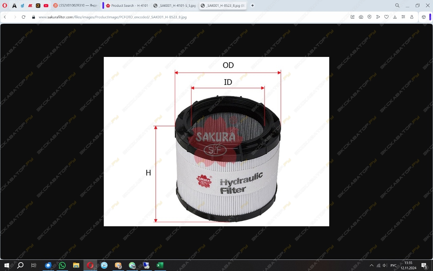Open a new tab with plus button
The height and width of the screenshot is (271, 433).
(252, 5)
